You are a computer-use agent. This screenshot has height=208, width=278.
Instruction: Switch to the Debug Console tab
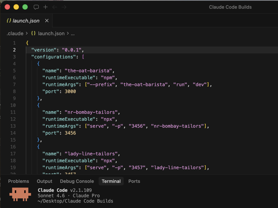point(77,181)
